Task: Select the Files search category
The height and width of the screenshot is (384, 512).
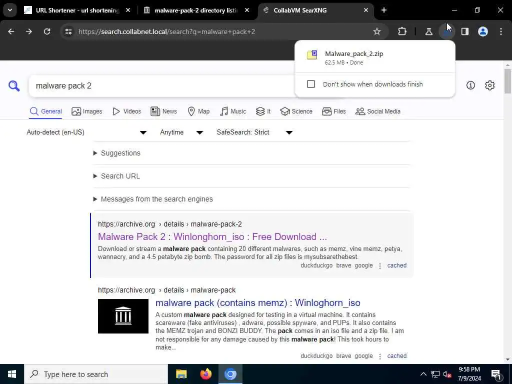Action: (x=333, y=111)
